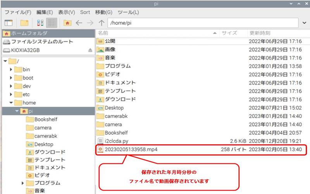Collapse the root / tree node

point(5,61)
